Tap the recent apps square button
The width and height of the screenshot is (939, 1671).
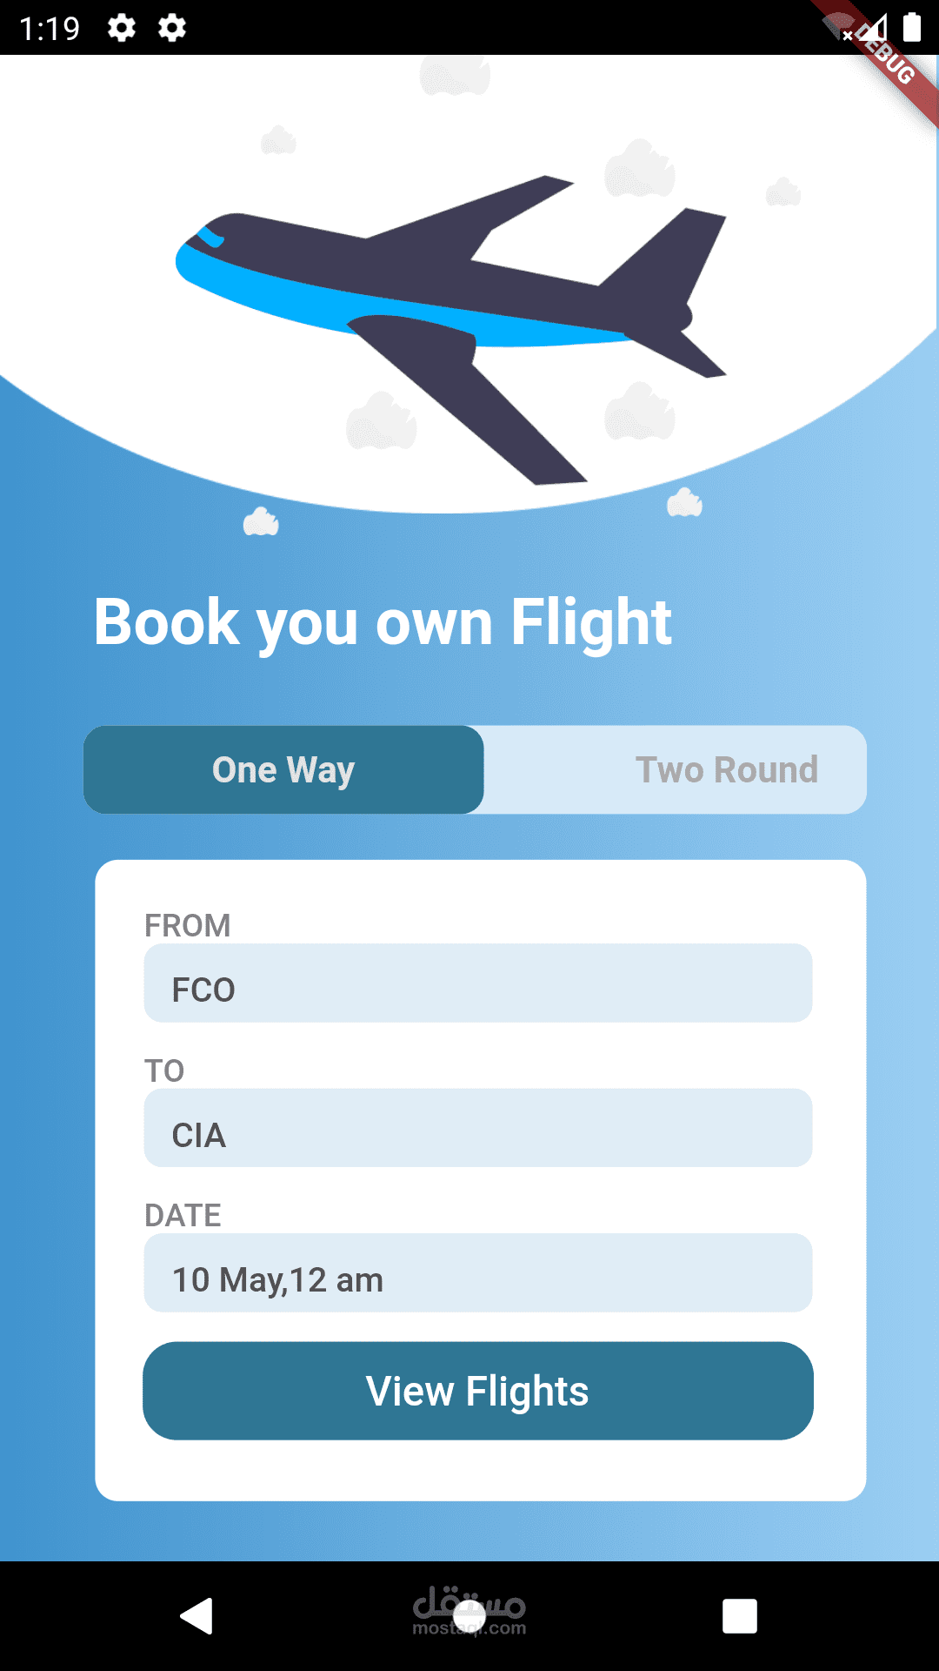[x=739, y=1616]
